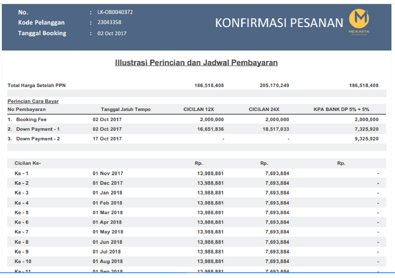
Task: Select order number LK-OB0040372
Action: [115, 12]
